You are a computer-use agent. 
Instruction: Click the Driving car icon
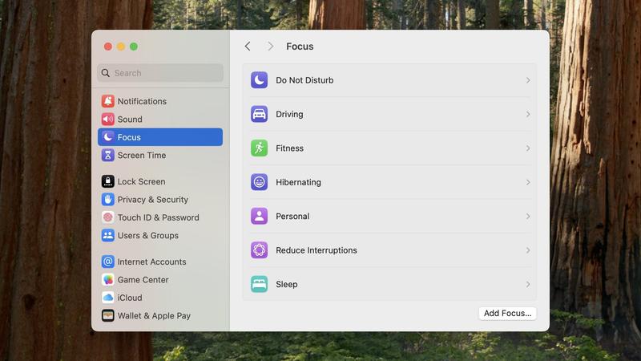coord(259,114)
